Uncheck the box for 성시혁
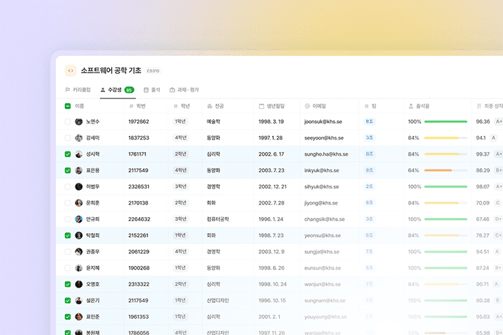 click(68, 154)
